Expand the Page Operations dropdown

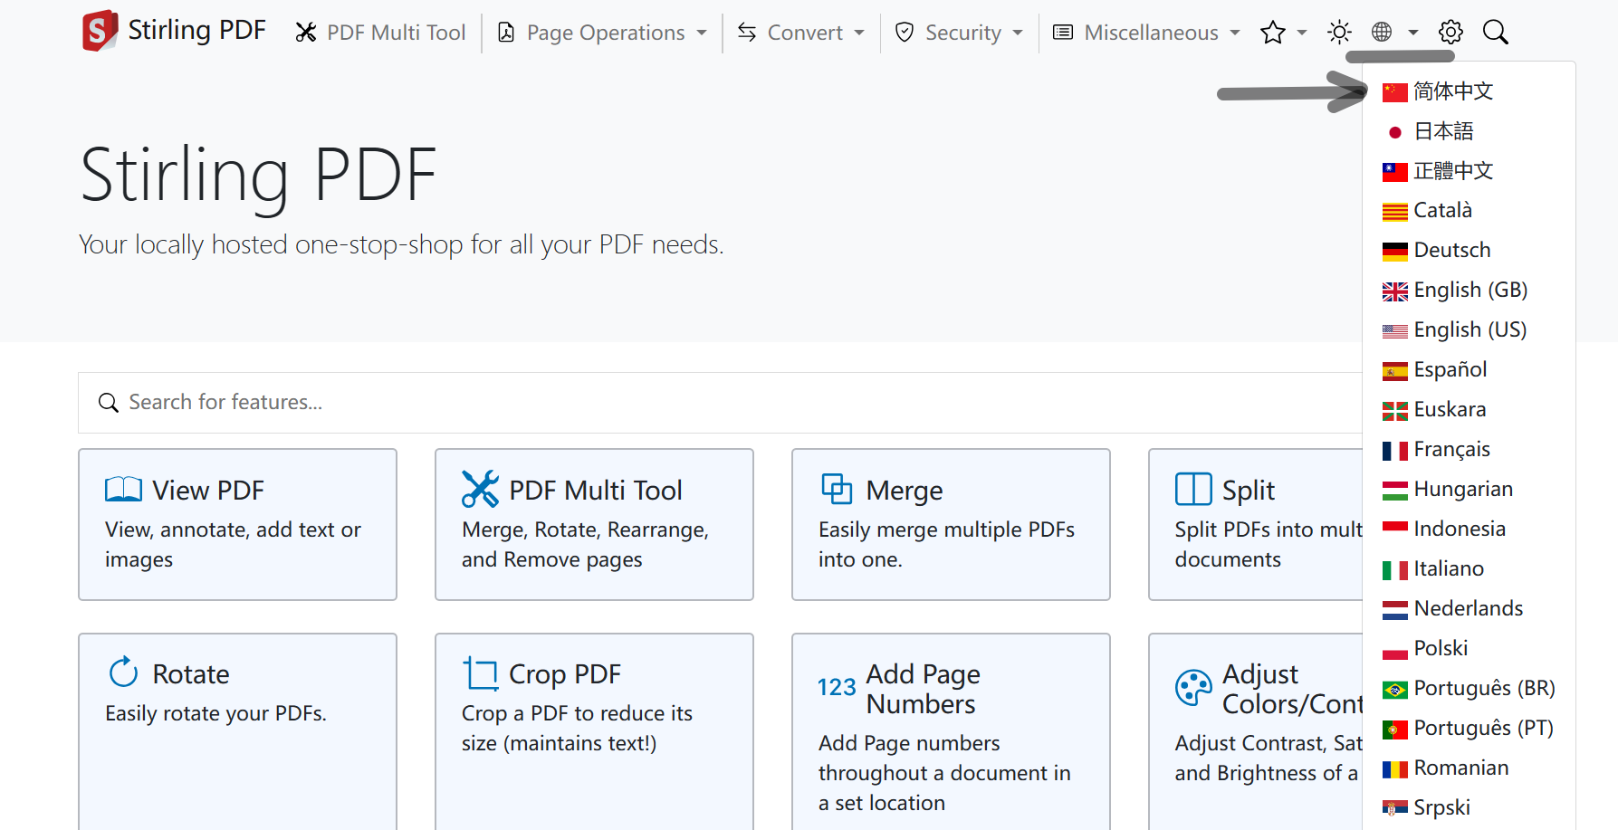pos(603,33)
